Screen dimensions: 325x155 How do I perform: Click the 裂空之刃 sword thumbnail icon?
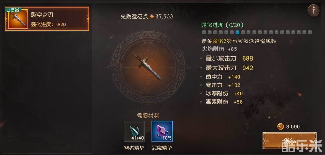click(x=18, y=19)
